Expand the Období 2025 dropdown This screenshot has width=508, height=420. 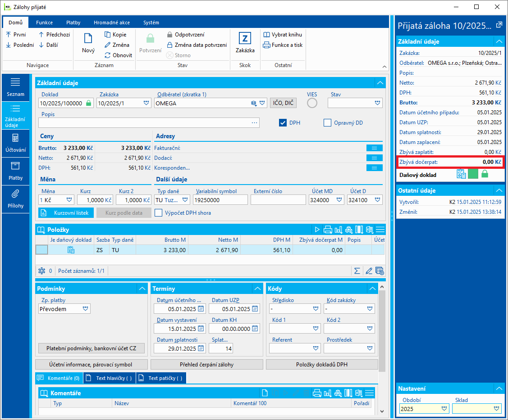444,409
